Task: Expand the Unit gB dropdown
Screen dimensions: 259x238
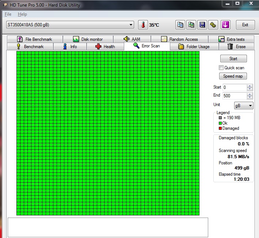Action: (x=244, y=105)
